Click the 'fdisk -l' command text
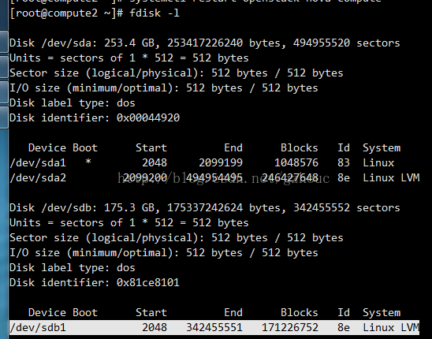Viewport: 432px width, 339px height. click(x=155, y=13)
